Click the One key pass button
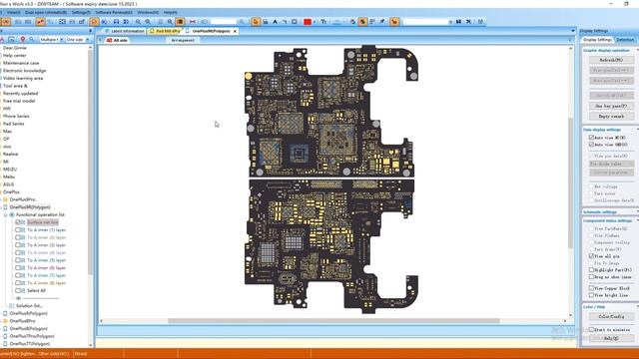Viewport: 639px width, 359px height. pyautogui.click(x=611, y=106)
